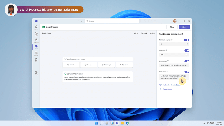Screen dimensions: 224x126
Task: Open Task View on taskbar
Action: [x=107, y=123]
